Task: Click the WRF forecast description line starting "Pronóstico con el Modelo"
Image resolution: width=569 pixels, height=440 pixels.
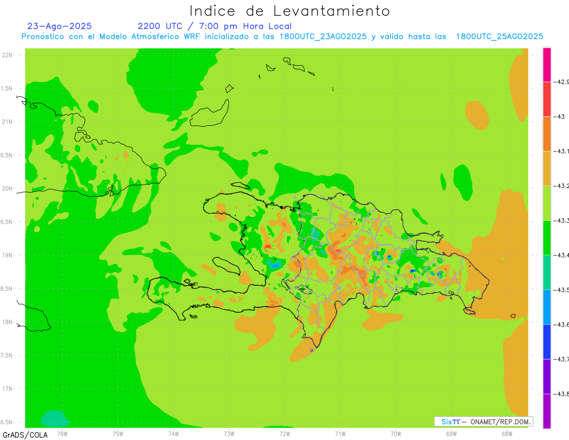Action: pyautogui.click(x=282, y=37)
